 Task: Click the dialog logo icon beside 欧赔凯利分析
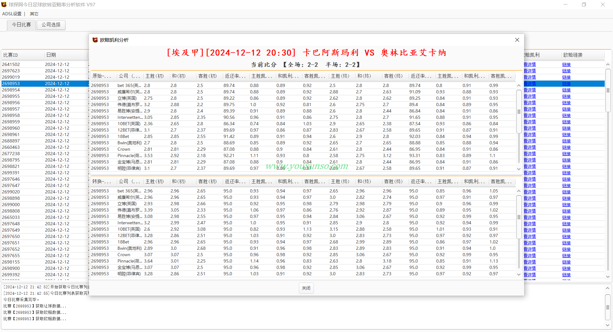(95, 40)
